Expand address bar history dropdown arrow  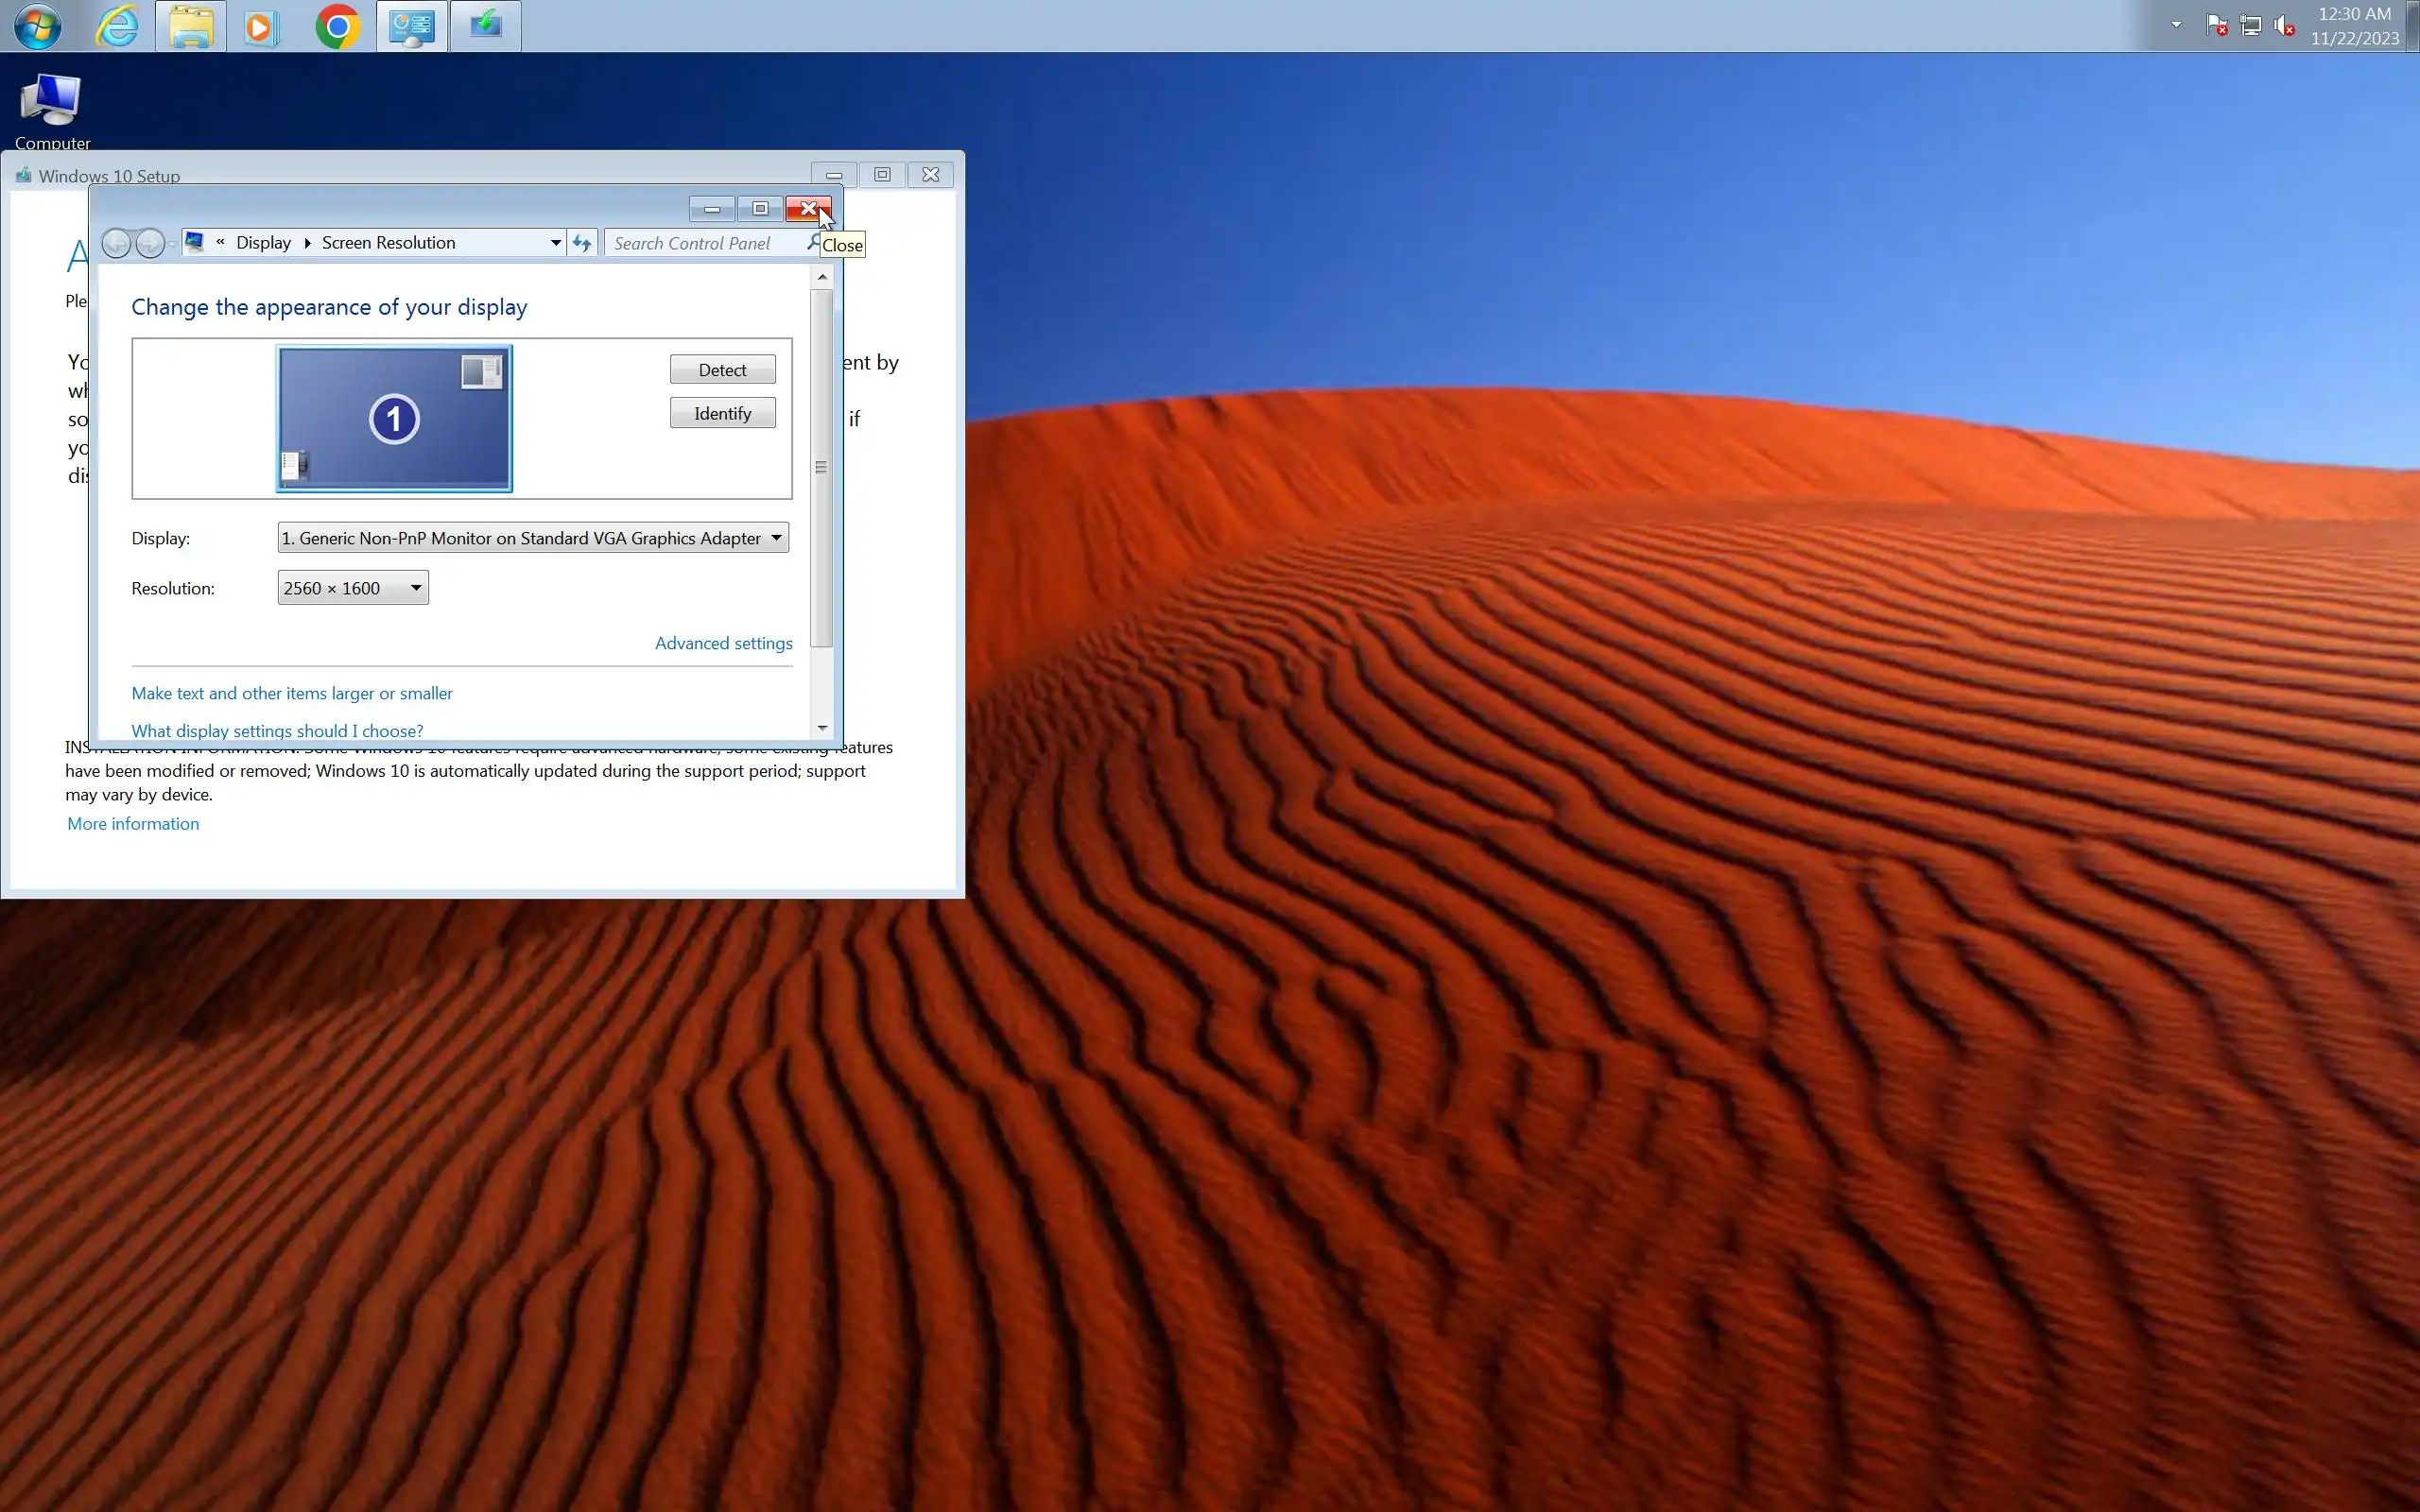555,243
